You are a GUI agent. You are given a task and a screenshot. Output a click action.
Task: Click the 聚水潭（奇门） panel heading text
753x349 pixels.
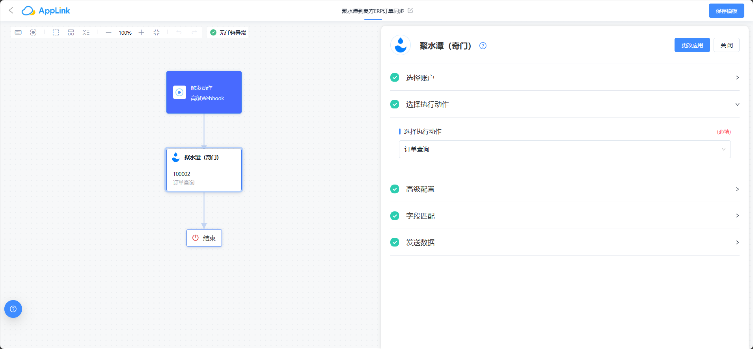click(x=445, y=46)
